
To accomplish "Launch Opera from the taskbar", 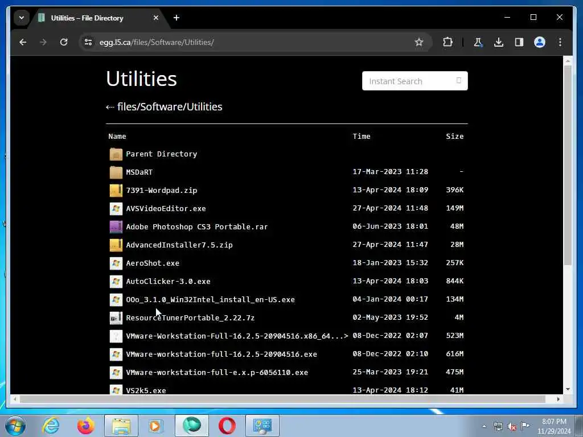I will (227, 426).
